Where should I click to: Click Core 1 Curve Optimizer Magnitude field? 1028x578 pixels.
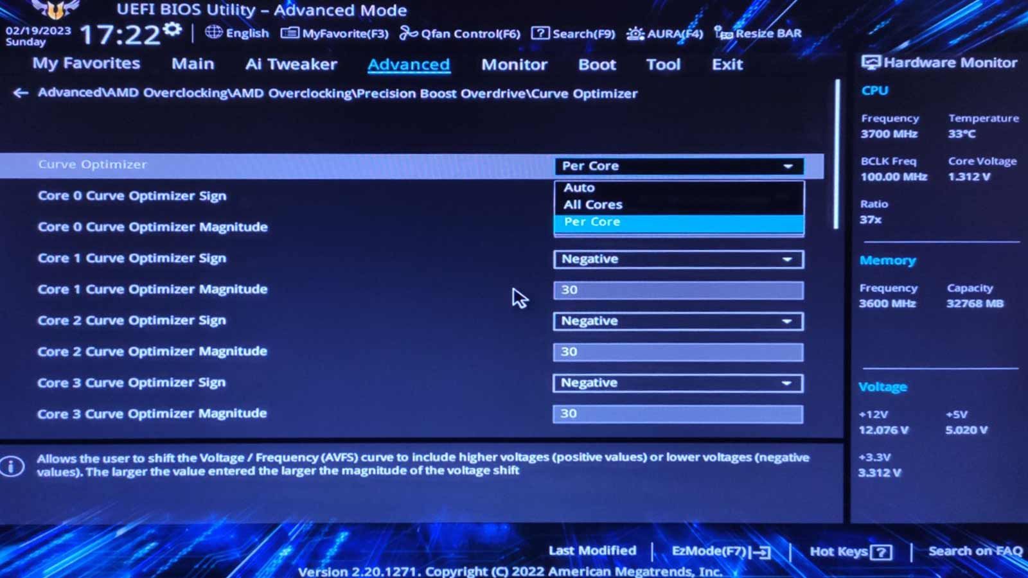[x=678, y=290]
